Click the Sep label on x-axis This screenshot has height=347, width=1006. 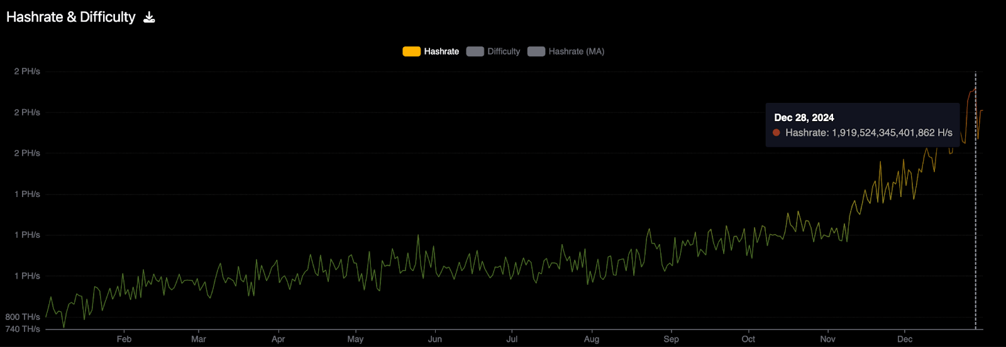pyautogui.click(x=671, y=339)
